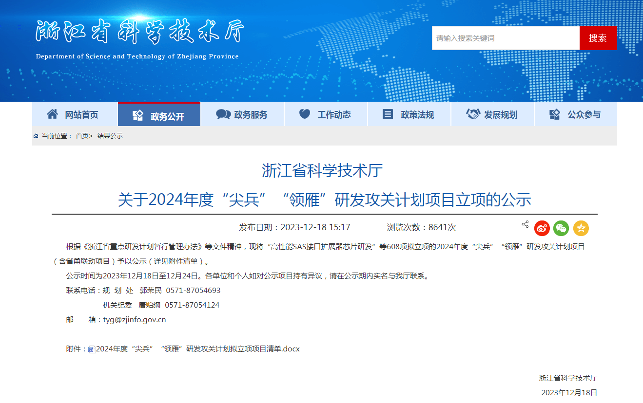Screen dimensions: 643x403
Task: Click the 浙江省科学技术厅 site logo
Action: click(x=138, y=38)
